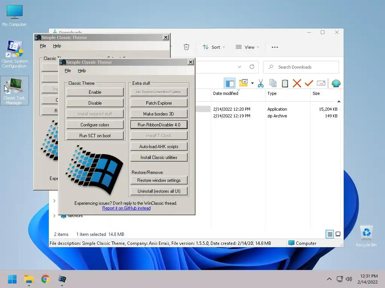
Task: Show hidden tray icons chevron
Action: pos(329,279)
